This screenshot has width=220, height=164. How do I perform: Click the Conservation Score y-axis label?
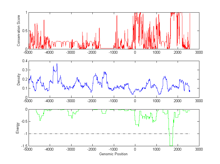[19, 31]
